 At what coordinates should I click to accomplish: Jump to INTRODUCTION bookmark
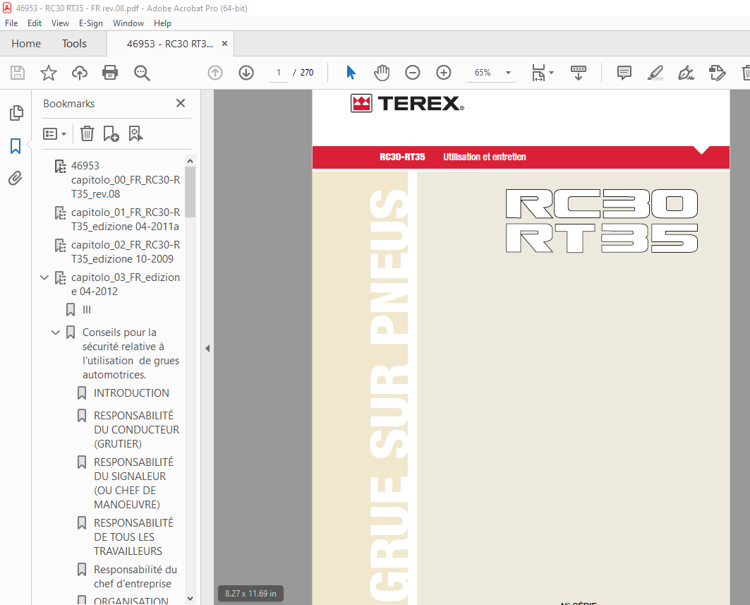pyautogui.click(x=131, y=393)
